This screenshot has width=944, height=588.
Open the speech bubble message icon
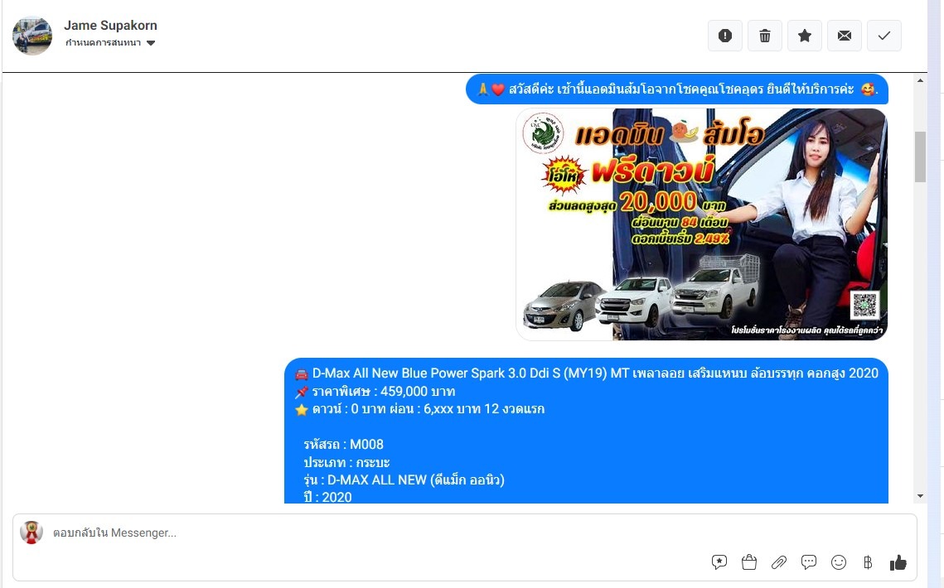click(809, 562)
